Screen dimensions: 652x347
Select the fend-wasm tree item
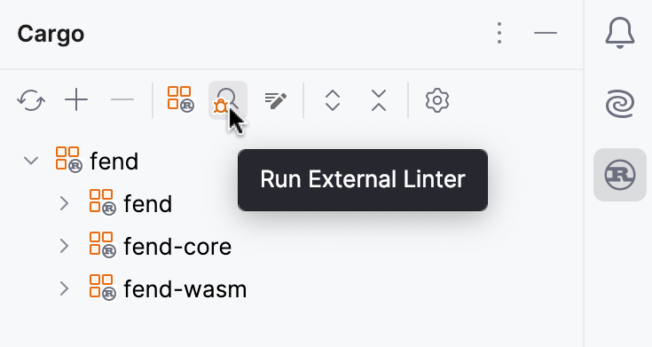coord(185,289)
